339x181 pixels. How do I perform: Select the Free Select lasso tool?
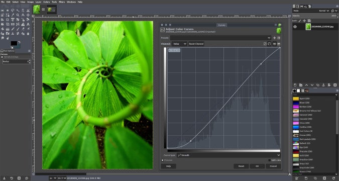point(13,10)
